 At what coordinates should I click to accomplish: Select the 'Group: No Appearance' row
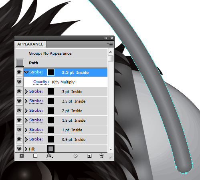61,53
